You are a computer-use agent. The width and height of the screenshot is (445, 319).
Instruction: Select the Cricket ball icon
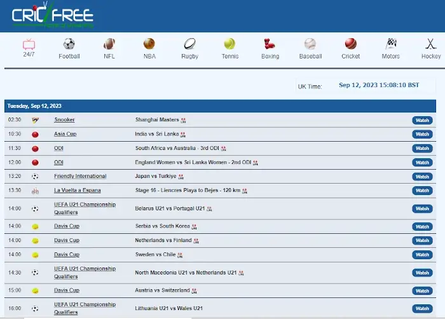tap(351, 44)
